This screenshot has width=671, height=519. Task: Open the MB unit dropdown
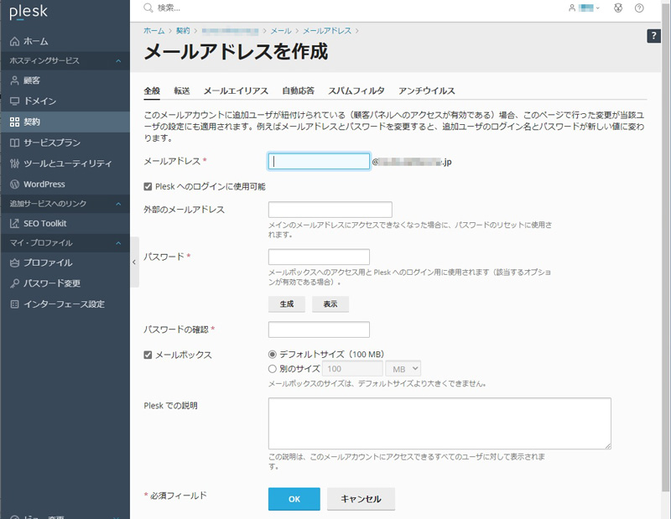click(403, 368)
